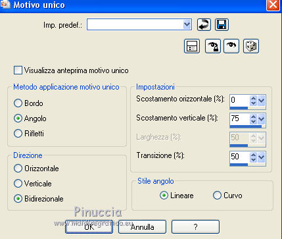The image size is (282, 239).
Task: Click the Motivo unico title bar icon
Action: click(x=5, y=5)
